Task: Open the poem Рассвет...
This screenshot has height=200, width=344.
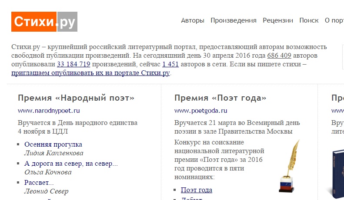Action: point(39,183)
